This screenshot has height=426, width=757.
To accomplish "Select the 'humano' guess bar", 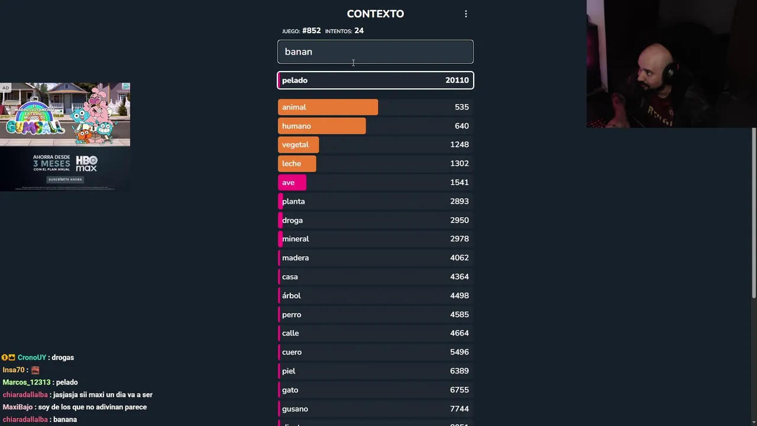I will 322,126.
